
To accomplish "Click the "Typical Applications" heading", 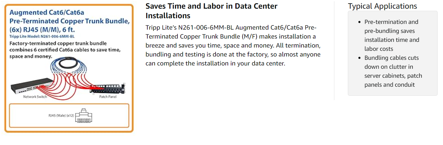I will point(382,6).
